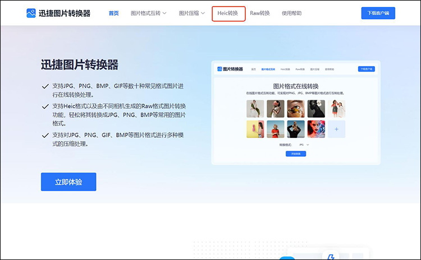Click the 立即体验 button
Screen dimensions: 421x260
[68, 182]
